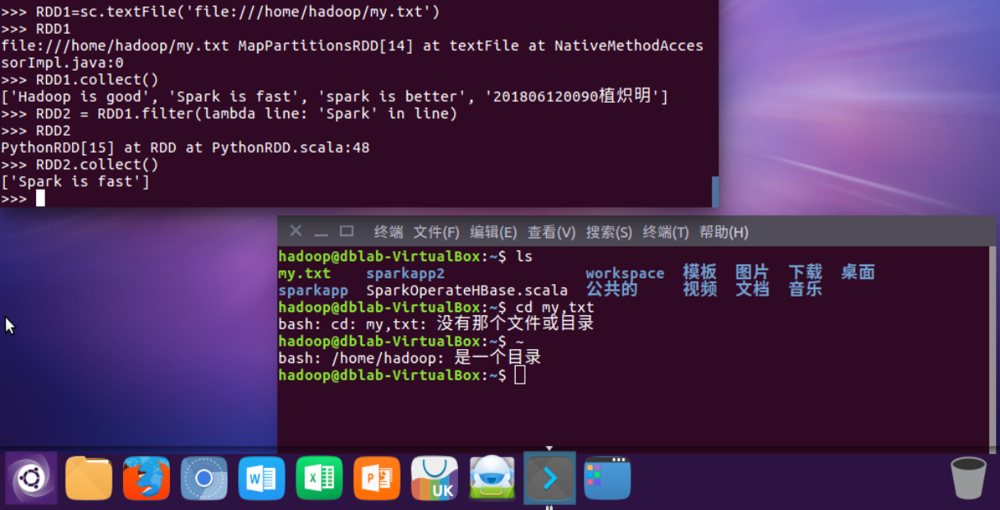Click the MapPartitionsRDD[14] output line

pos(352,54)
